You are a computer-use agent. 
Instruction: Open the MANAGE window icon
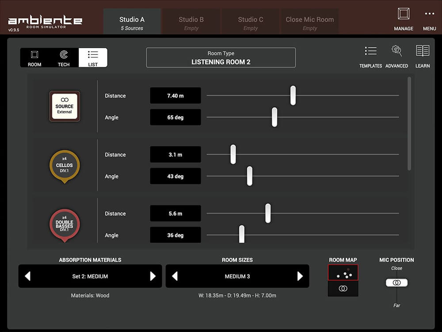click(x=403, y=18)
